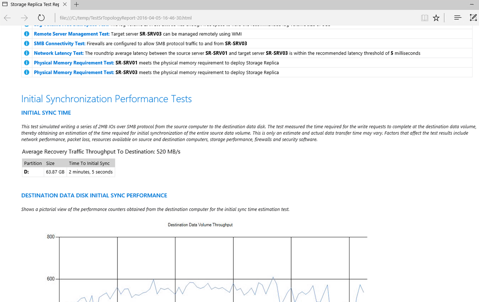Screen dimensions: 479x302
Task: Click the SMB Connectivity Test heading text
Action: (x=59, y=43)
